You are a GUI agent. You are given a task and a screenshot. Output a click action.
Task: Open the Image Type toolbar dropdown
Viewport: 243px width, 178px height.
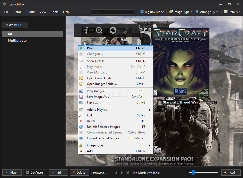[181, 12]
